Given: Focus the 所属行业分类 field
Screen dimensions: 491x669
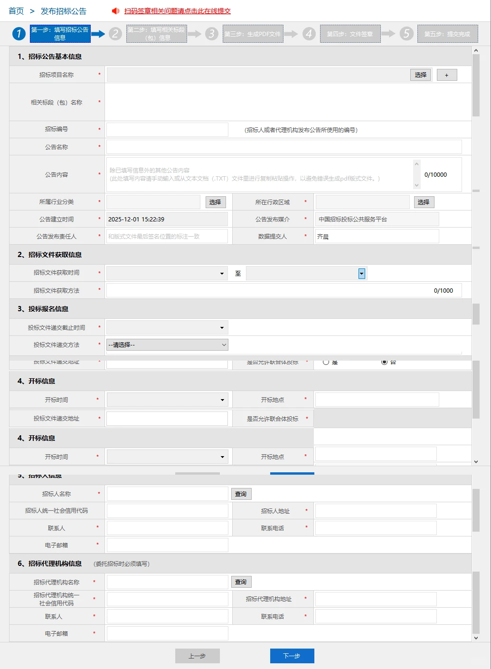Looking at the screenshot, I should tap(154, 202).
